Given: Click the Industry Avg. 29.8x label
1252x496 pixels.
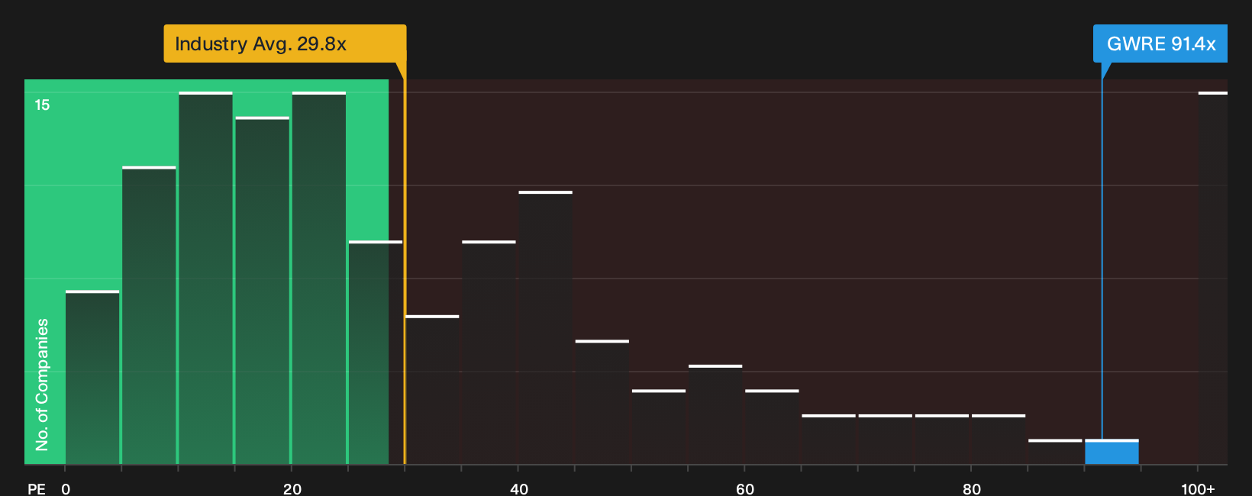Looking at the screenshot, I should [285, 43].
